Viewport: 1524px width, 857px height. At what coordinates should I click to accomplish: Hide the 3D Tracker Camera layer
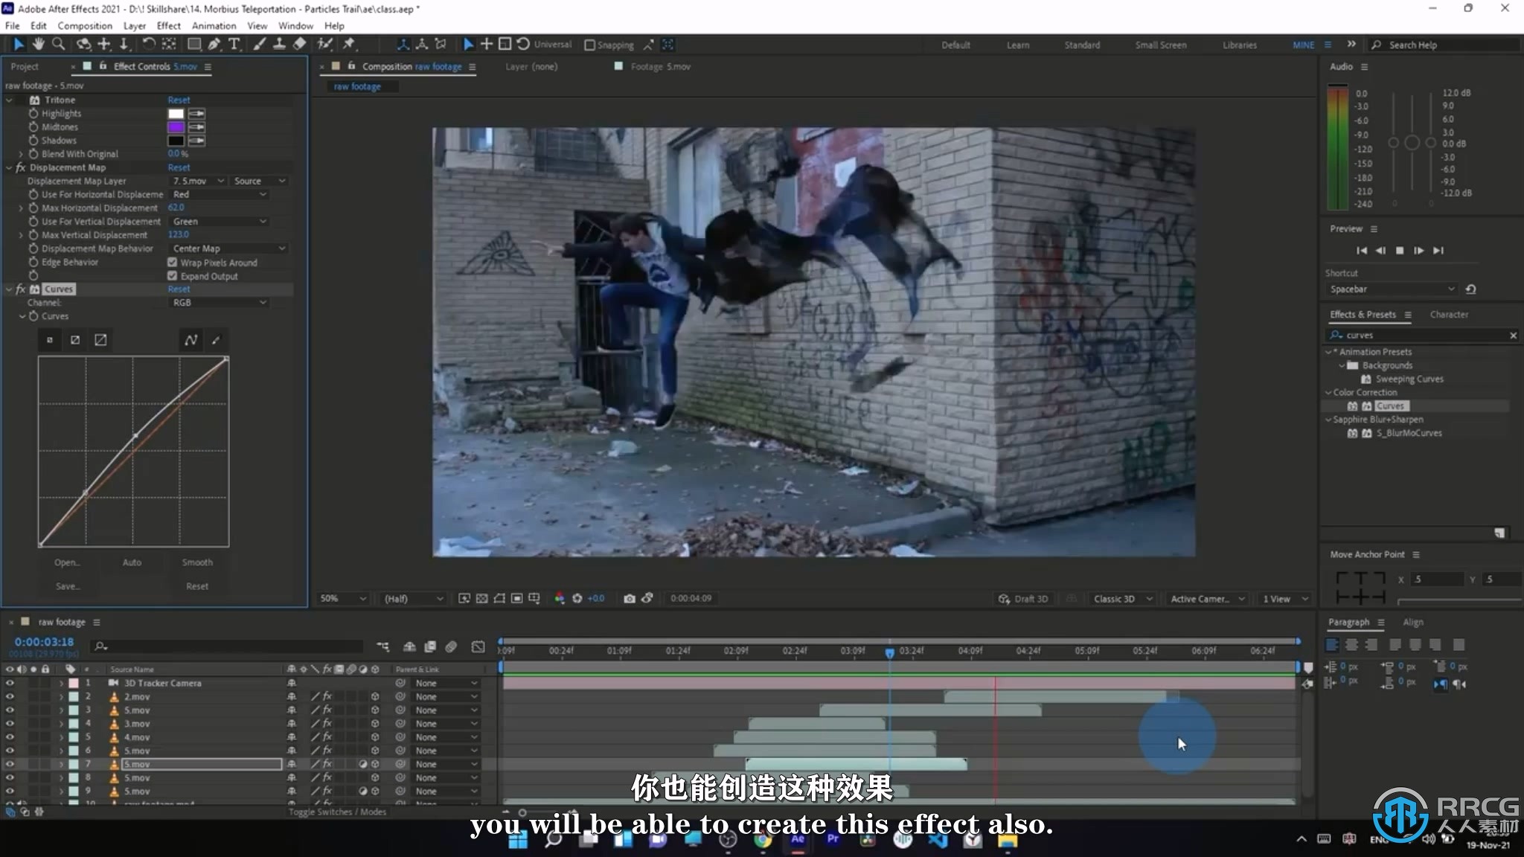pyautogui.click(x=10, y=683)
